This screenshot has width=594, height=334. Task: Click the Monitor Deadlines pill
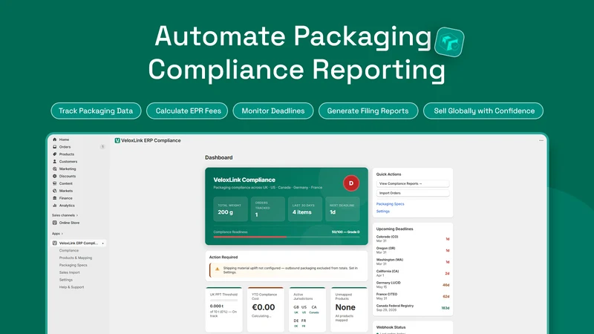(273, 111)
